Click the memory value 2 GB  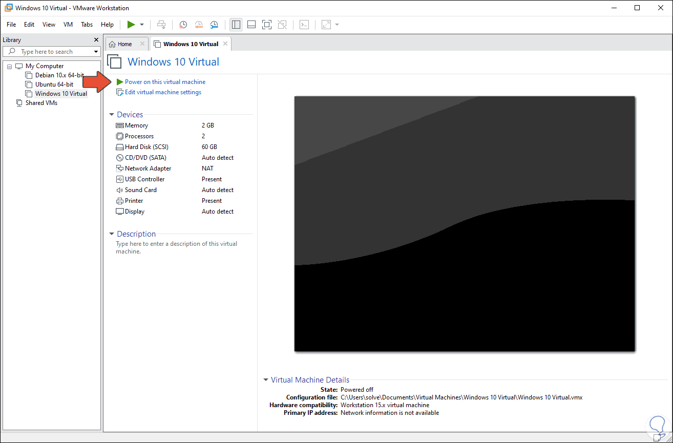click(x=208, y=125)
